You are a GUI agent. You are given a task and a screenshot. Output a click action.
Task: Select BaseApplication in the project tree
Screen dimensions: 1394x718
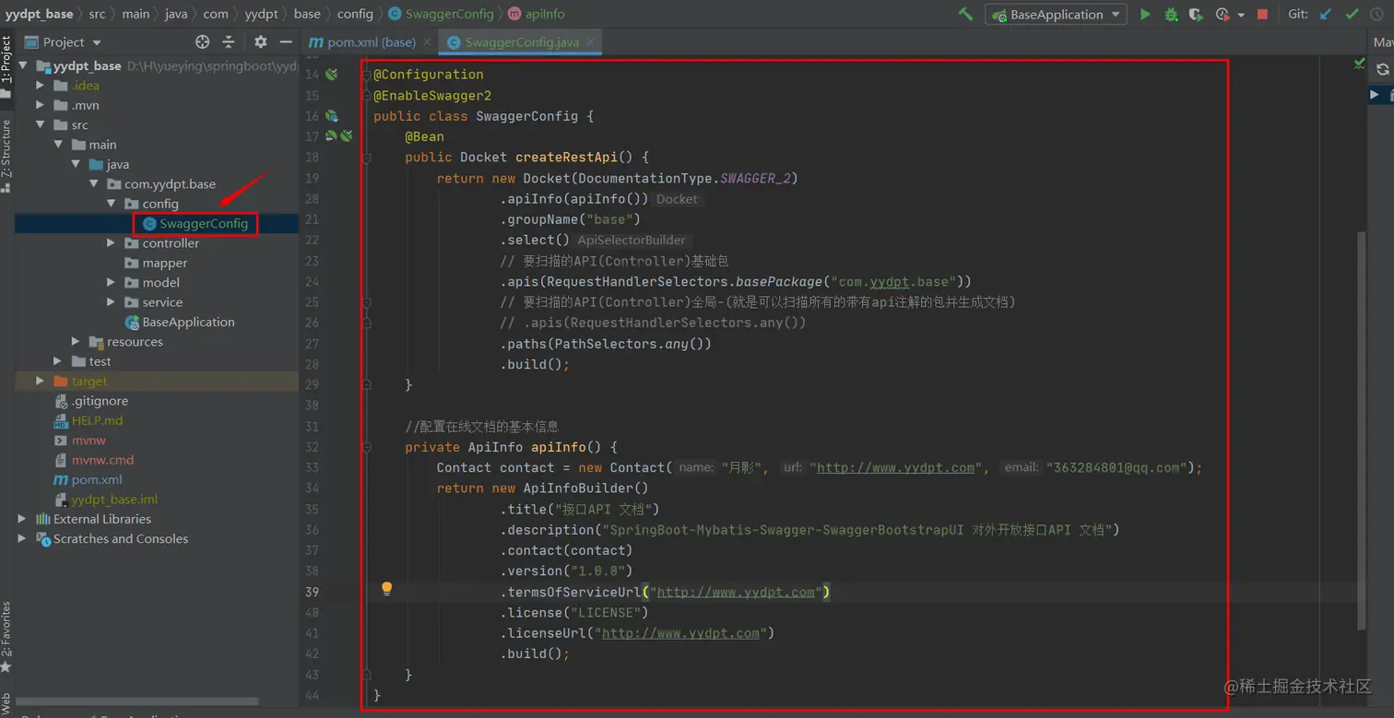(180, 323)
